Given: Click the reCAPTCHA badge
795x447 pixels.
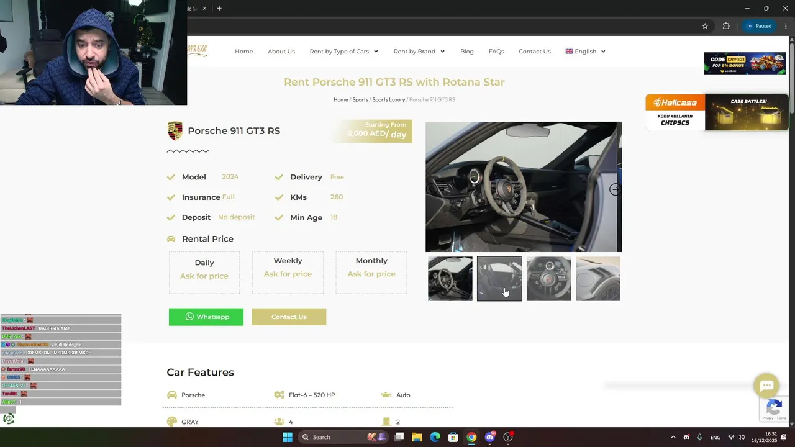Looking at the screenshot, I should [x=774, y=409].
